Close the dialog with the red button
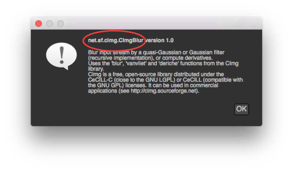The height and width of the screenshot is (170, 293). [x=39, y=24]
